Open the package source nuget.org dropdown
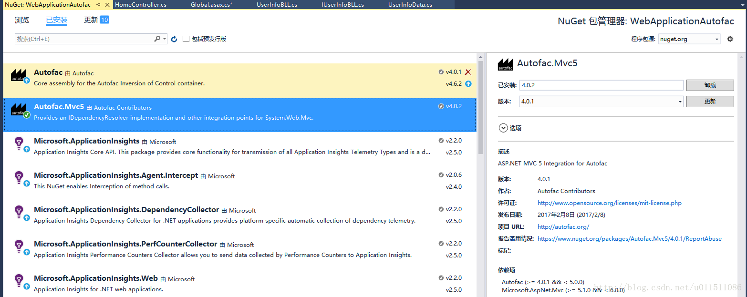The width and height of the screenshot is (747, 297). (689, 39)
